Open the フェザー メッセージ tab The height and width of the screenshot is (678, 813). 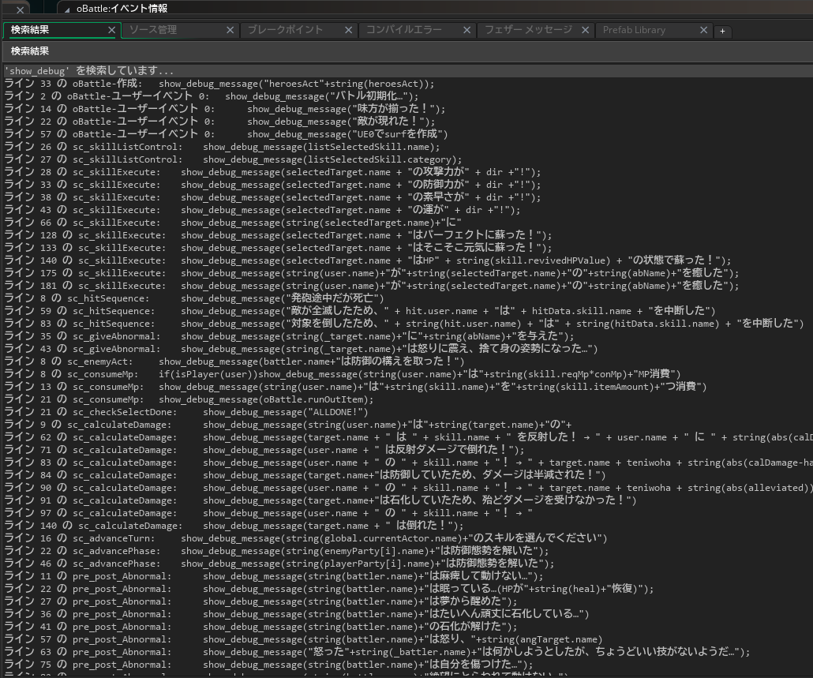528,30
